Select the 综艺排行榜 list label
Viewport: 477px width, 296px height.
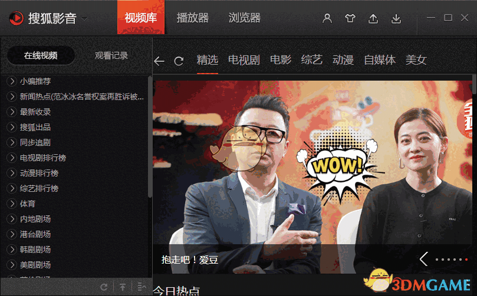point(39,188)
